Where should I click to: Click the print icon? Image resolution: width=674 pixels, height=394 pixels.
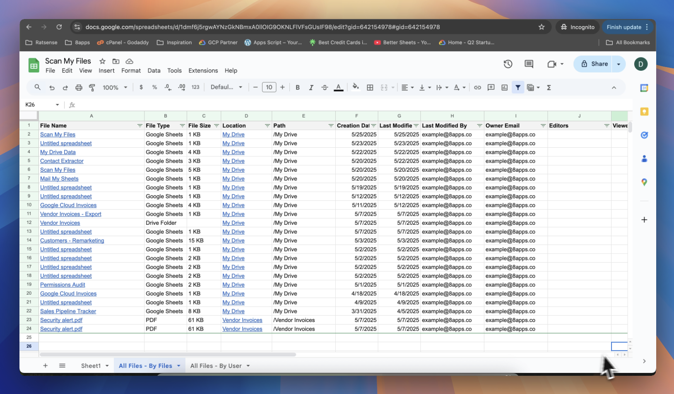click(x=79, y=87)
